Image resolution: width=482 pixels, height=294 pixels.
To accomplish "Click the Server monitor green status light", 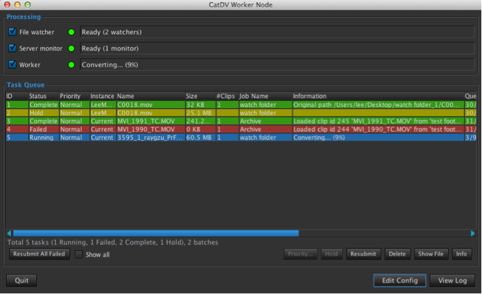I will coord(72,48).
